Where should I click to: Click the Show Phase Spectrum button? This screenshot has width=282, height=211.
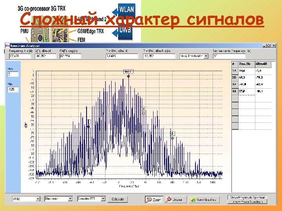point(248,202)
